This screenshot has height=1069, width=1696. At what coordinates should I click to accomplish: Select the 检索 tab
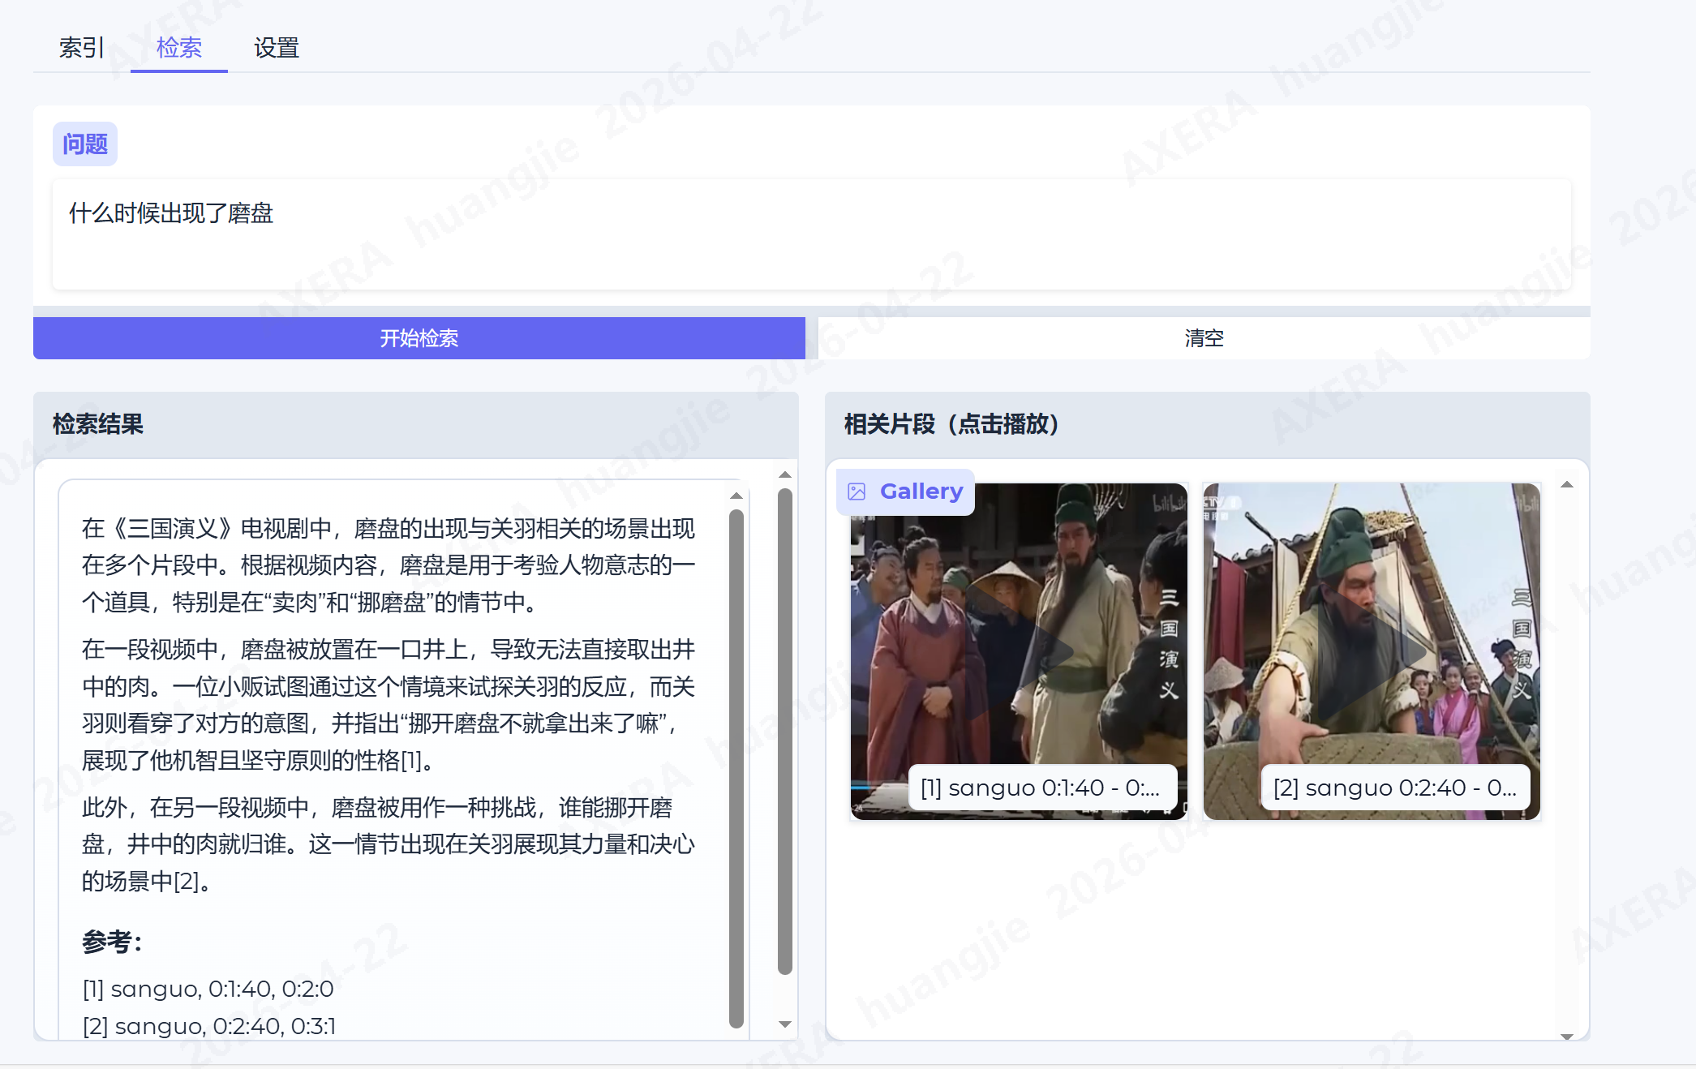coord(178,48)
